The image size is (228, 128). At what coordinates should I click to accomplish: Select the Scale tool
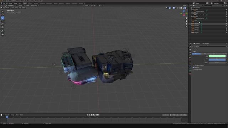pos(2,24)
